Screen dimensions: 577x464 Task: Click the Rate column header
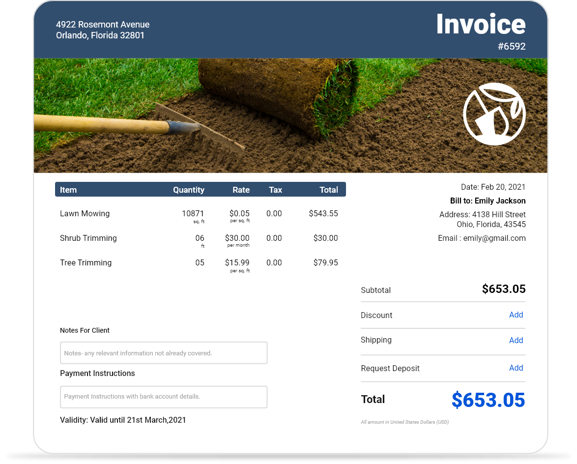(x=241, y=190)
